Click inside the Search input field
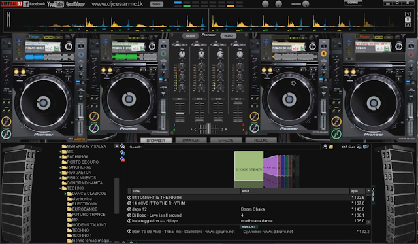The height and width of the screenshot is (244, 418). [x=232, y=147]
